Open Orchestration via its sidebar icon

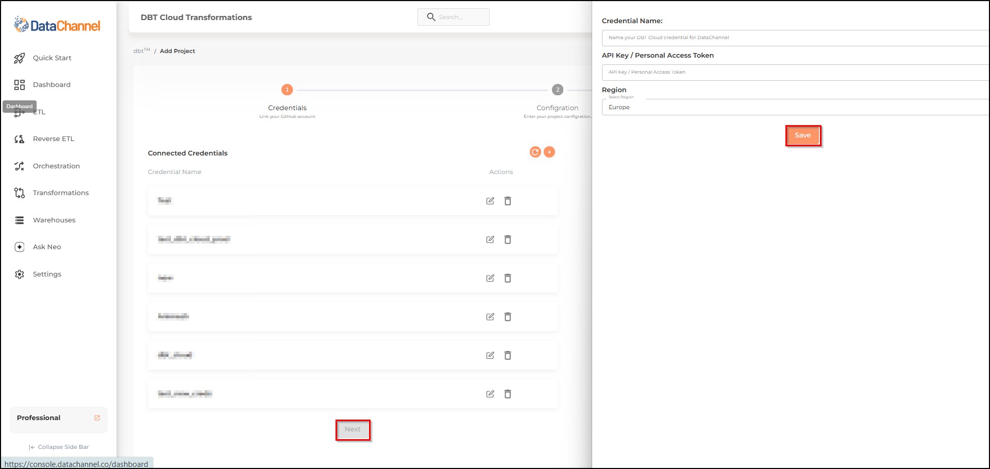click(x=20, y=166)
